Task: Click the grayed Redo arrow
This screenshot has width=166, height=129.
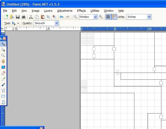Action: click(x=67, y=17)
